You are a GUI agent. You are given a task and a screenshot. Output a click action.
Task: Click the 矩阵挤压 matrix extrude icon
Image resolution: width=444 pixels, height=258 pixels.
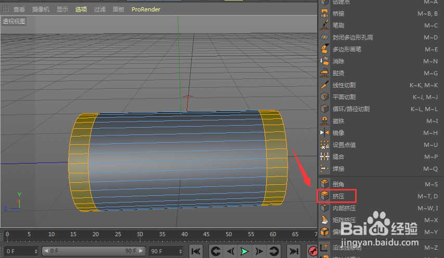(x=324, y=220)
